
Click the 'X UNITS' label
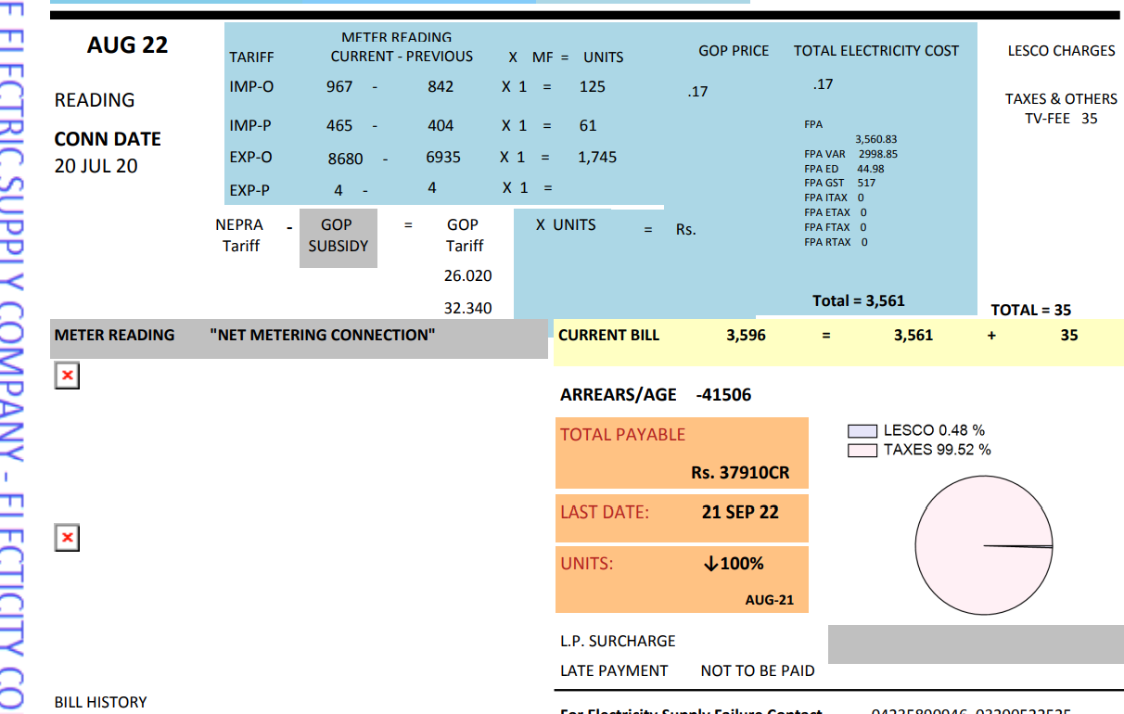(x=566, y=224)
